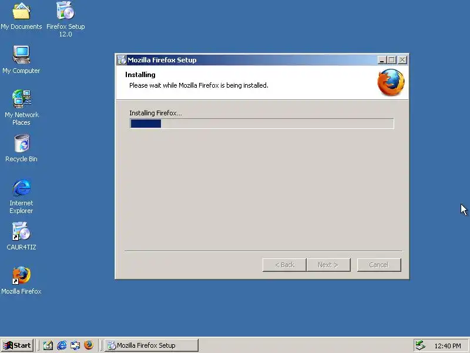The width and height of the screenshot is (470, 353).
Task: Click the disabled maximize button of setup
Action: [x=391, y=60]
